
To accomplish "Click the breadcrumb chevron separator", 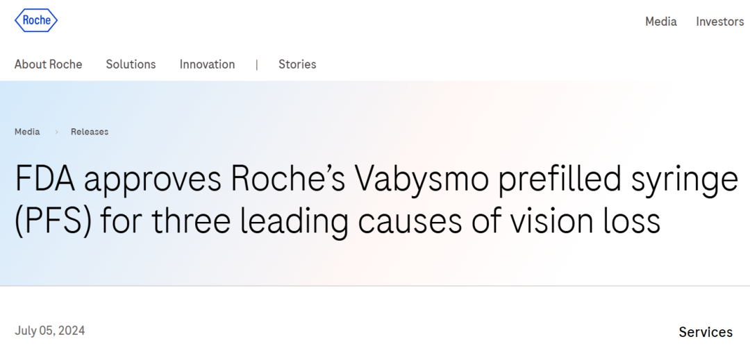I will [56, 132].
